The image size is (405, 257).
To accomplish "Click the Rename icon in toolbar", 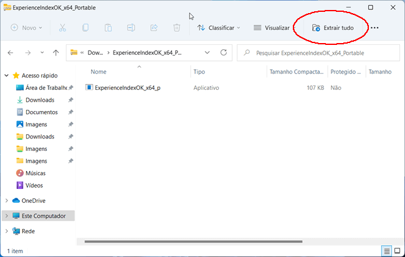I will pyautogui.click(x=131, y=27).
